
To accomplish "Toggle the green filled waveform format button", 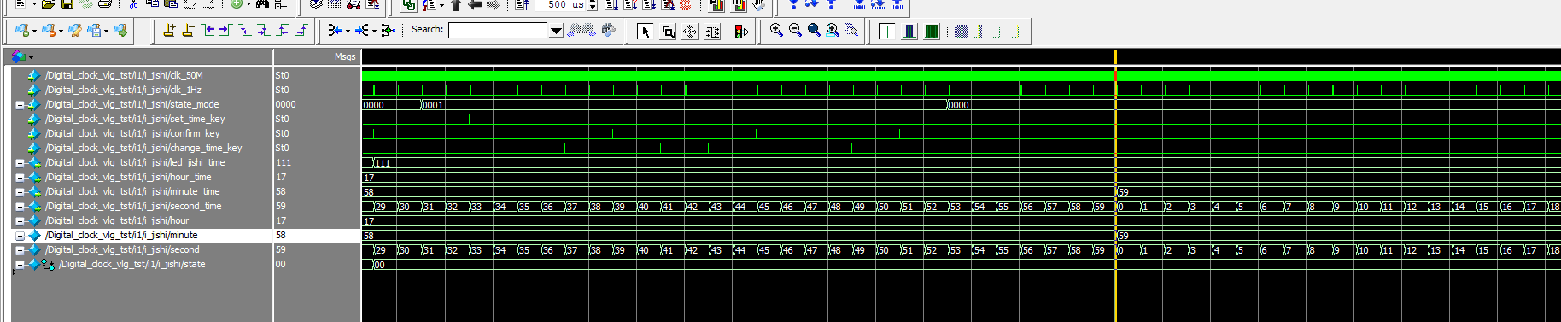I will 932,32.
